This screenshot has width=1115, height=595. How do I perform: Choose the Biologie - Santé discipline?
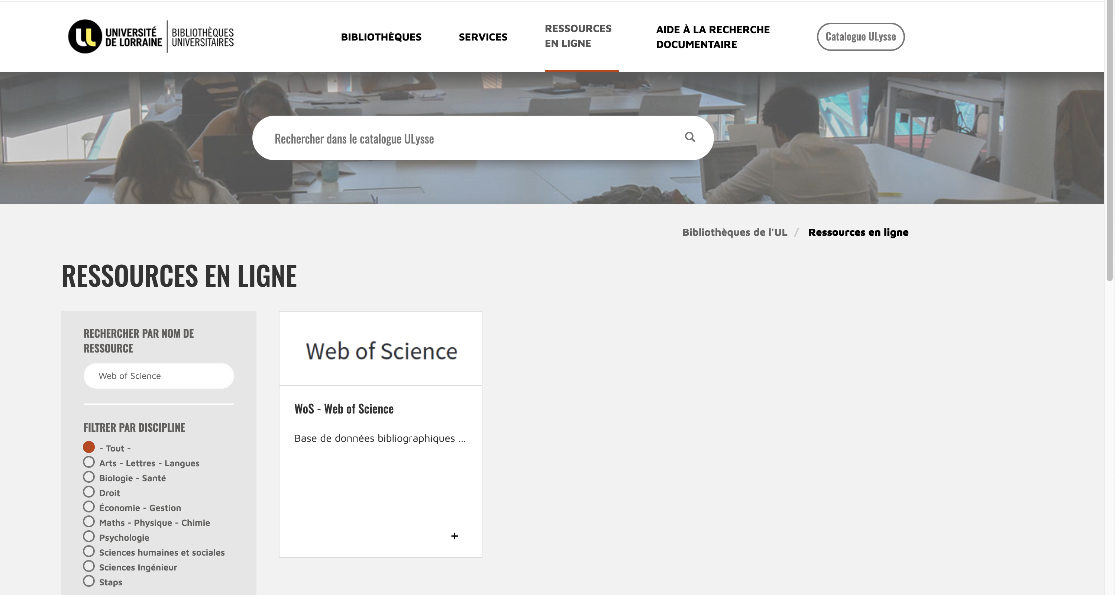point(89,477)
